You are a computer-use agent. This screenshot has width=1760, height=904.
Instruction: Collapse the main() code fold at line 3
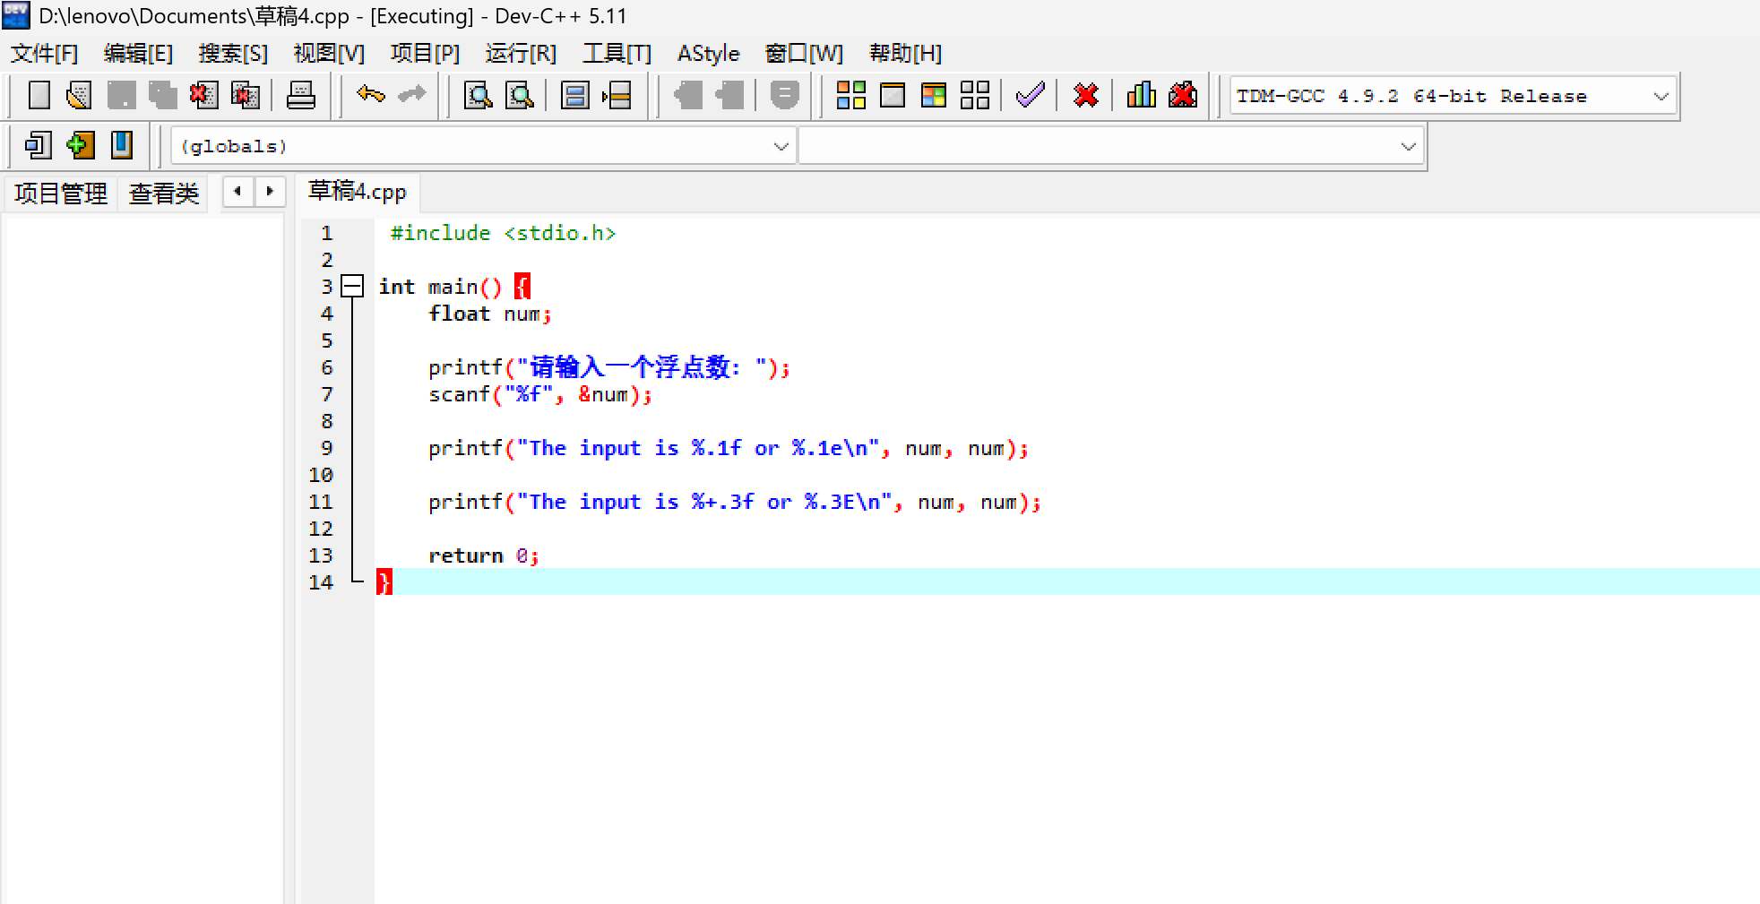click(x=353, y=287)
